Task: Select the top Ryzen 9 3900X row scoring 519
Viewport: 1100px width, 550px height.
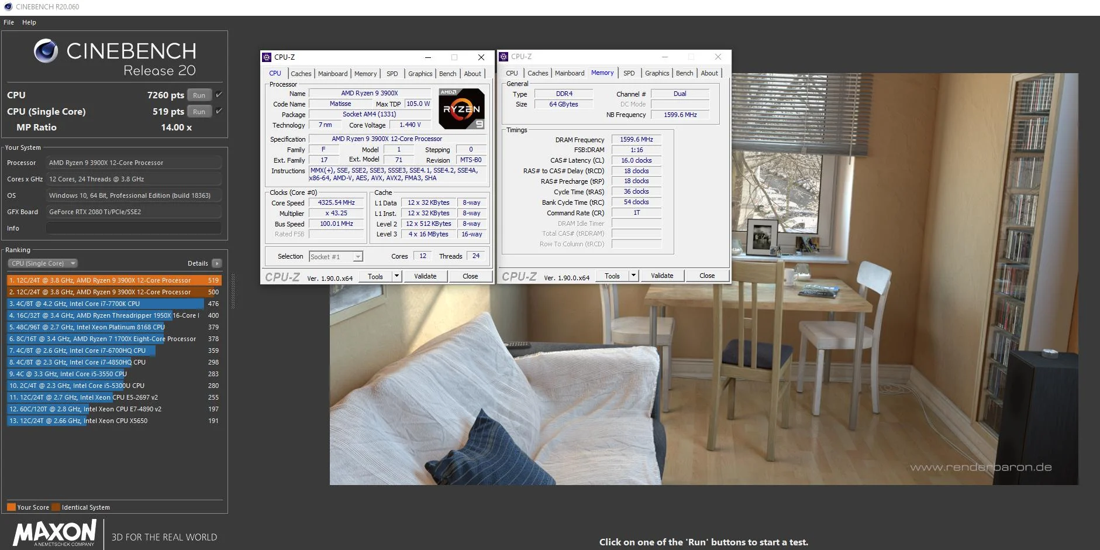Action: 114,280
